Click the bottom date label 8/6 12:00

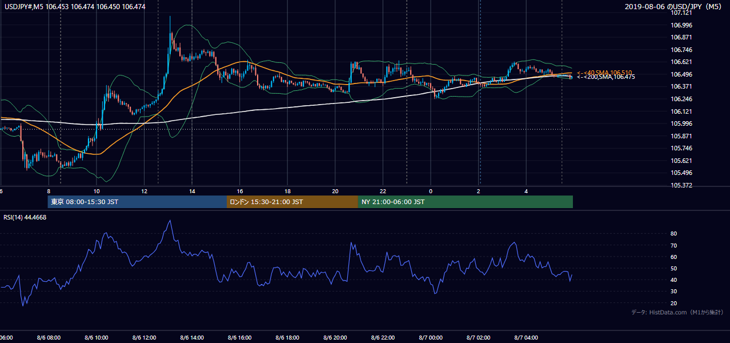tap(144, 338)
